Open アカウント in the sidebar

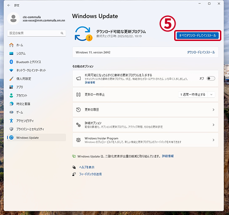36,95
